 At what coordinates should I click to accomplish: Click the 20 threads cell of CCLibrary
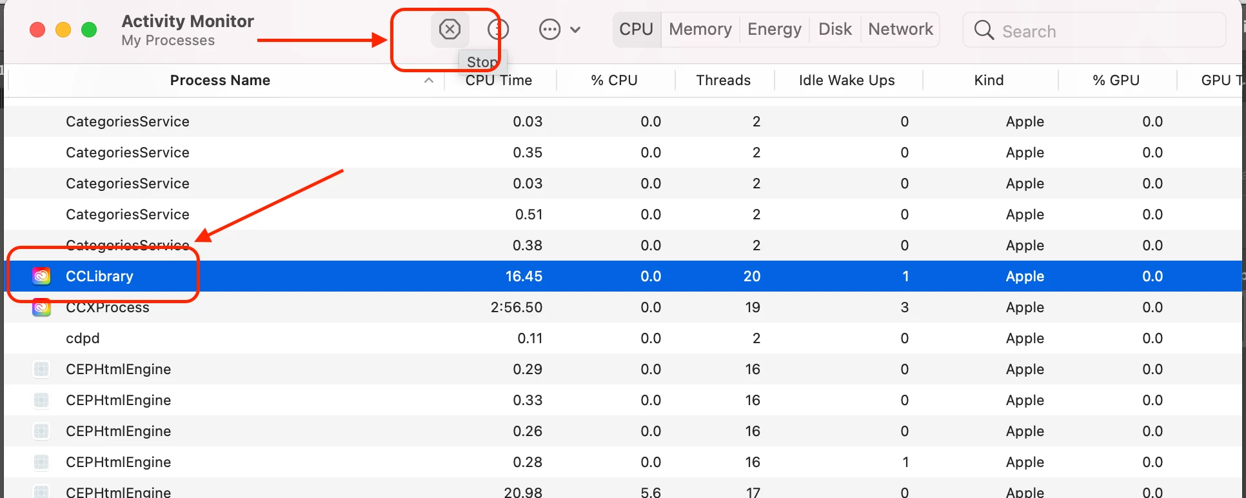point(752,276)
